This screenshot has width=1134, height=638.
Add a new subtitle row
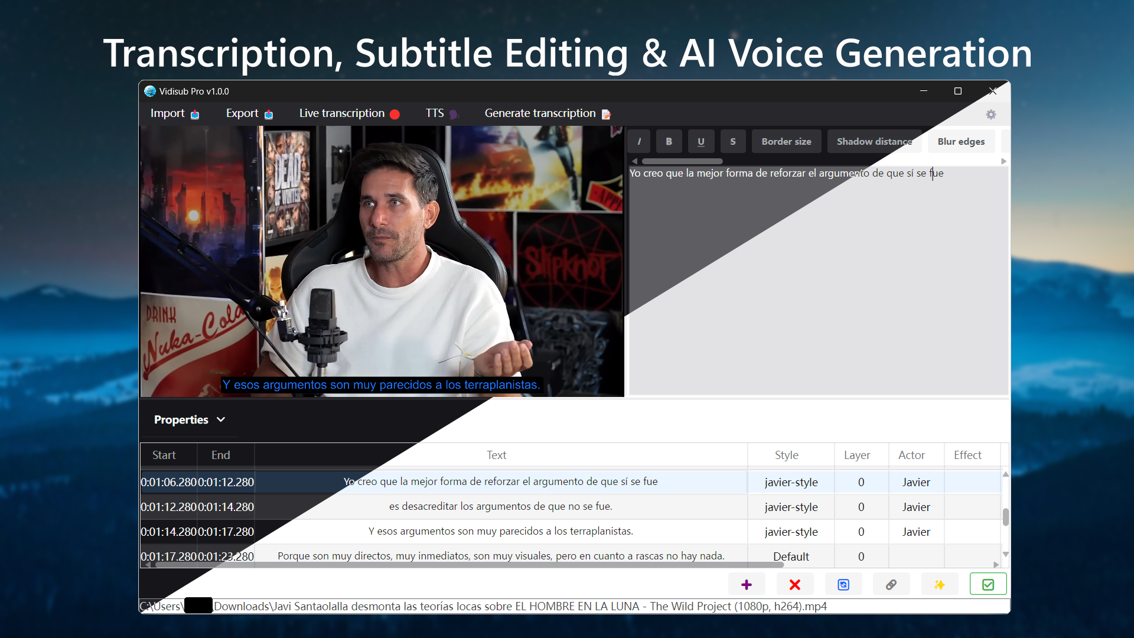(746, 584)
